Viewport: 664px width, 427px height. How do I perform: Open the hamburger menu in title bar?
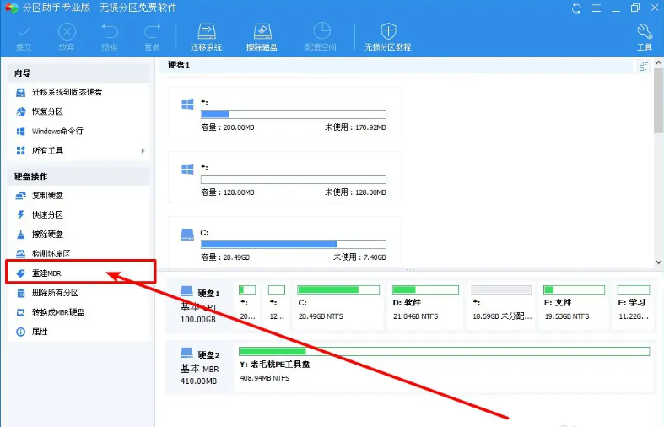pyautogui.click(x=597, y=8)
